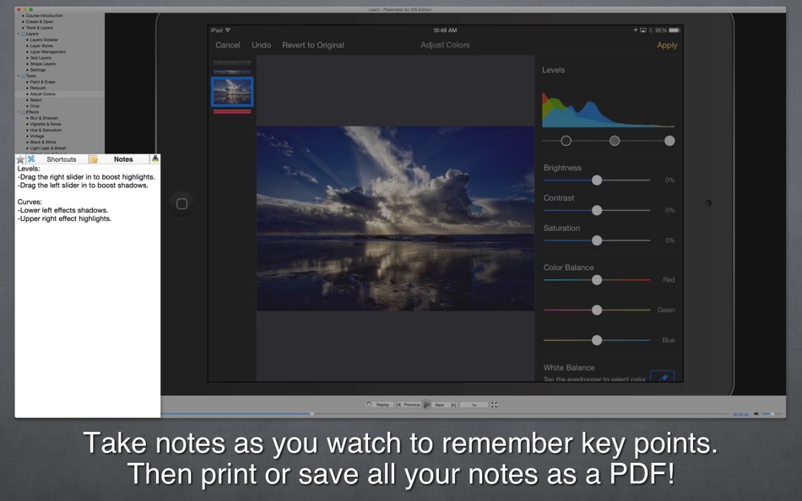Tap Cancel in Adjust Colors bar
The image size is (802, 501).
(228, 45)
